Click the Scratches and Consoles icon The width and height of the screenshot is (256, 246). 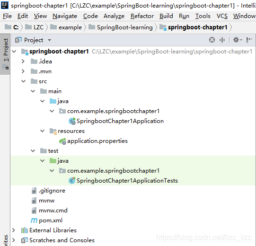point(25,240)
